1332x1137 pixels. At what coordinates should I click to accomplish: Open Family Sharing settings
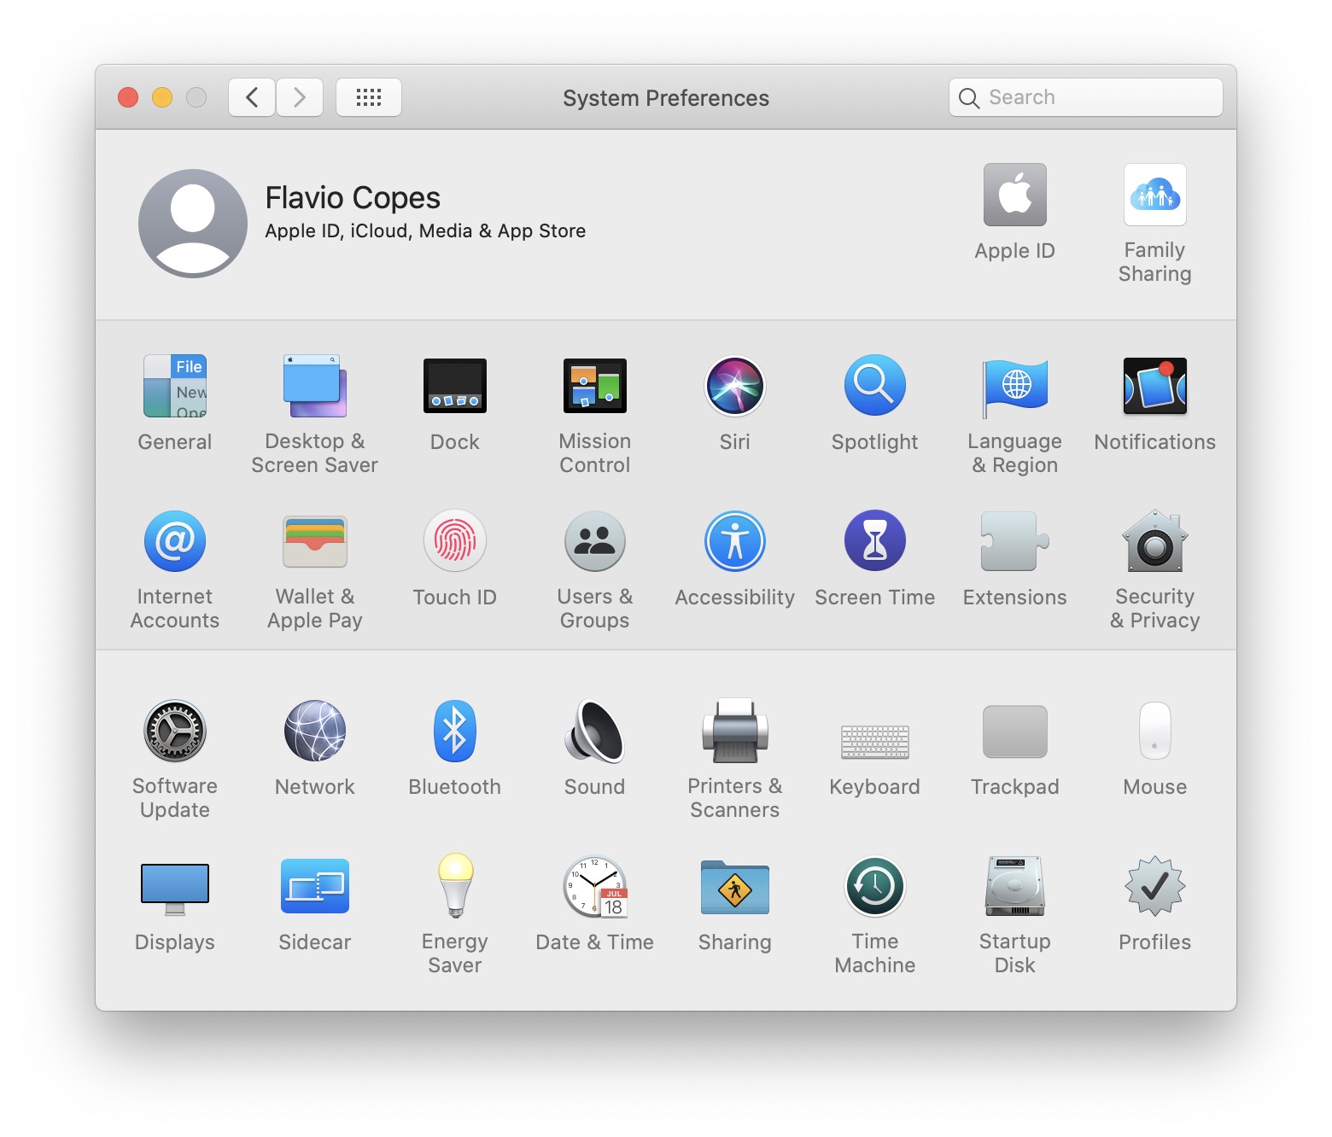1154,196
